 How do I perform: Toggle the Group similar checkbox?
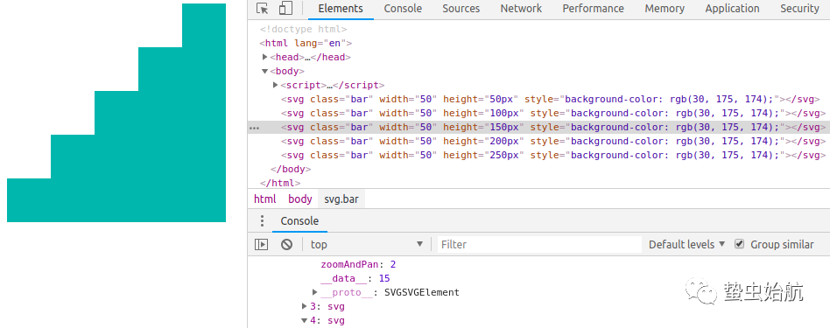coord(740,244)
